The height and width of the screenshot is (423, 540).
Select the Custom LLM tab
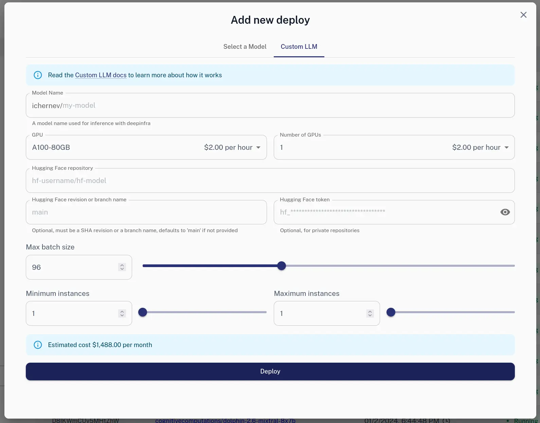point(299,47)
